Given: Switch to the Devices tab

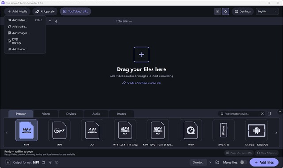Looking at the screenshot, I should 71,114.
